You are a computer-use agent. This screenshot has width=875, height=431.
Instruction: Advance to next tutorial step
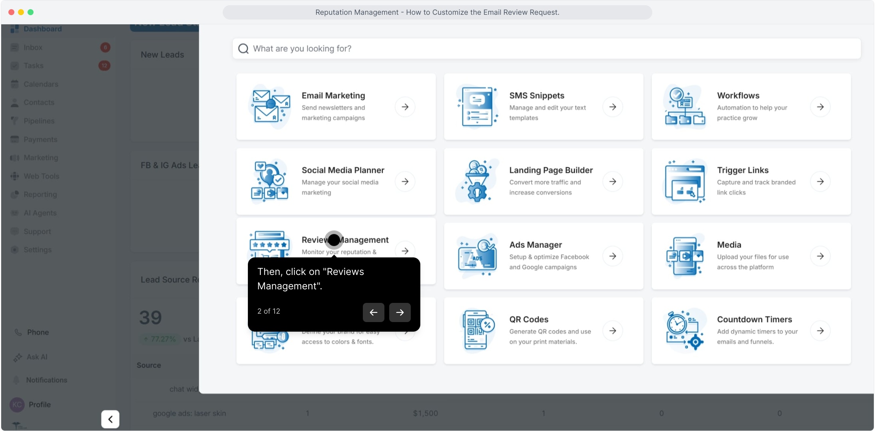pos(400,312)
